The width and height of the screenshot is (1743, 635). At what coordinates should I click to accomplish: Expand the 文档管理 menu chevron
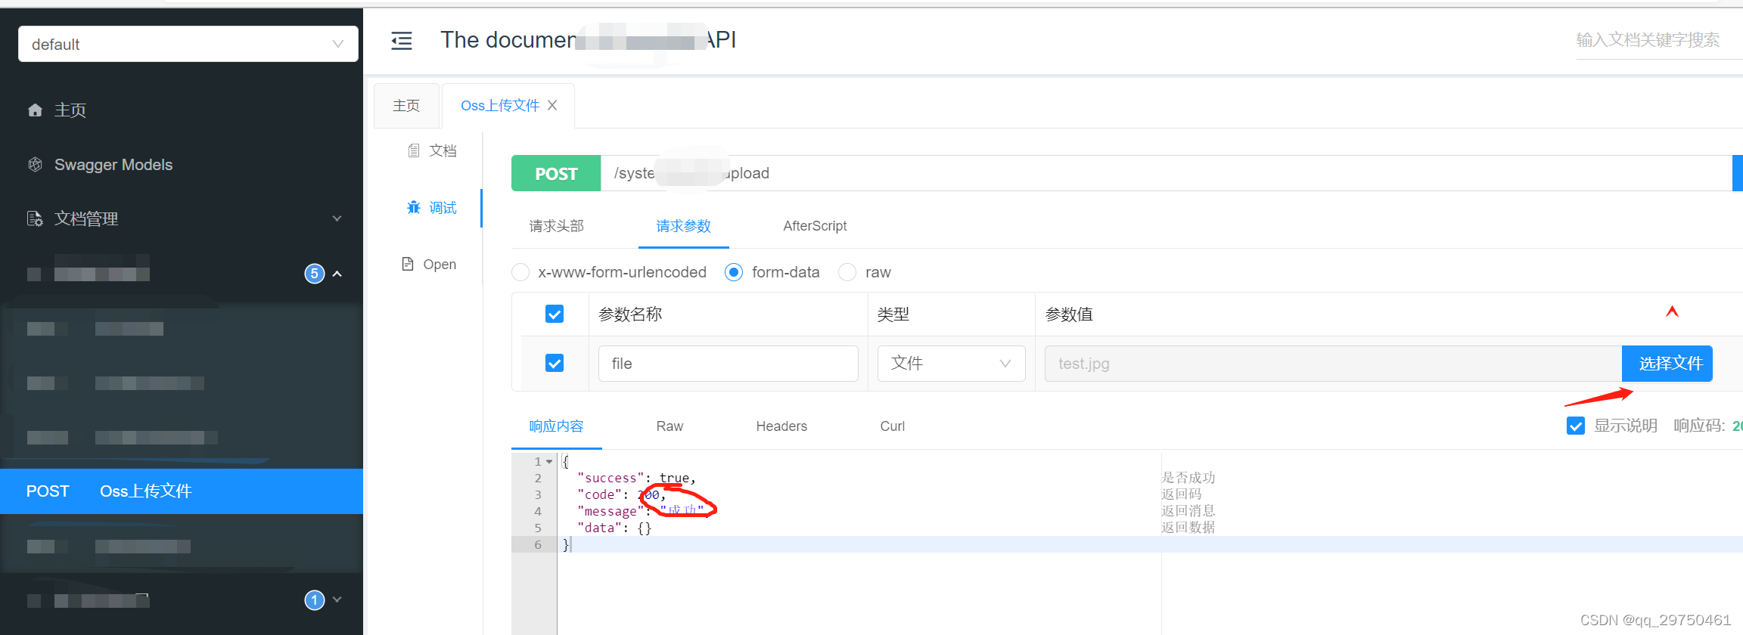click(337, 218)
